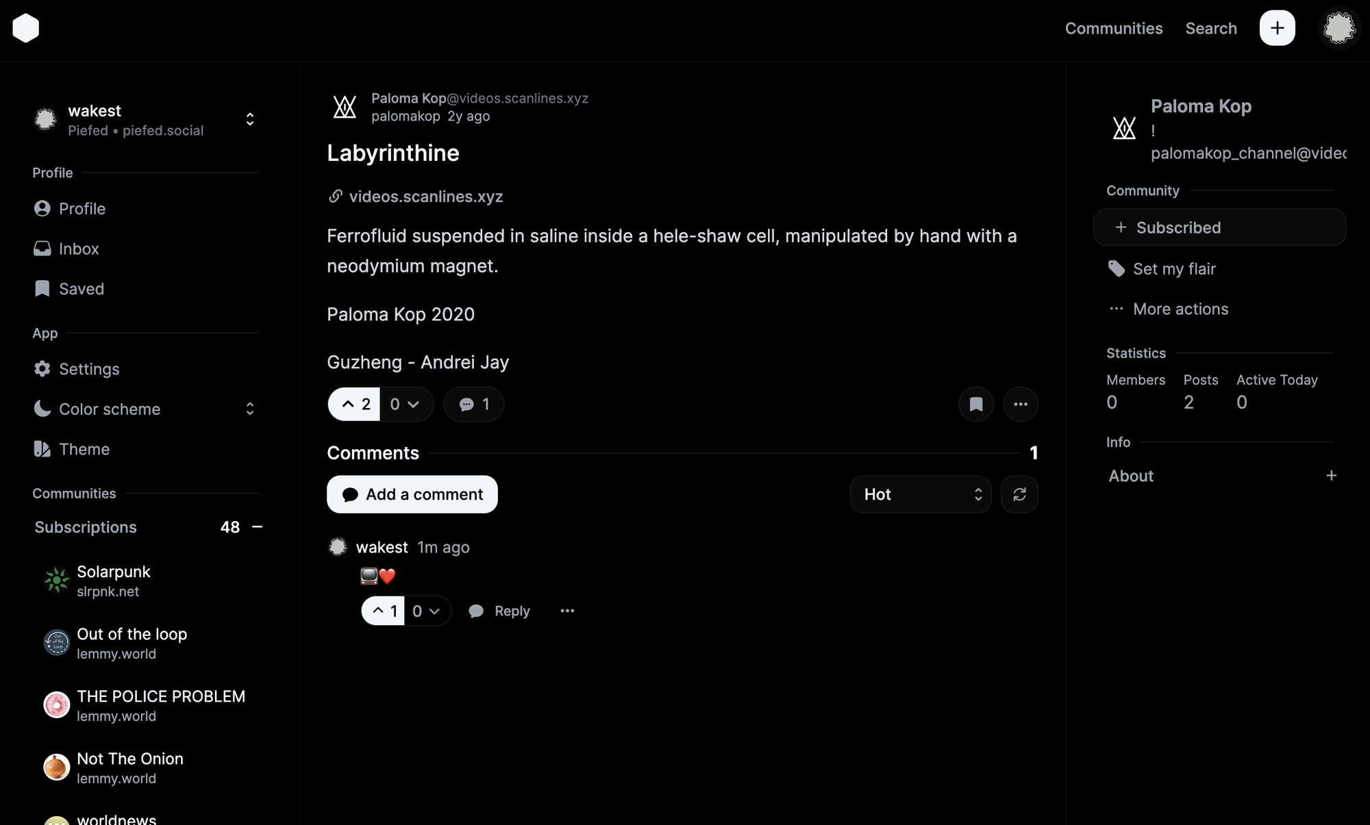
Task: Open the post's three-dot options menu
Action: [1021, 404]
